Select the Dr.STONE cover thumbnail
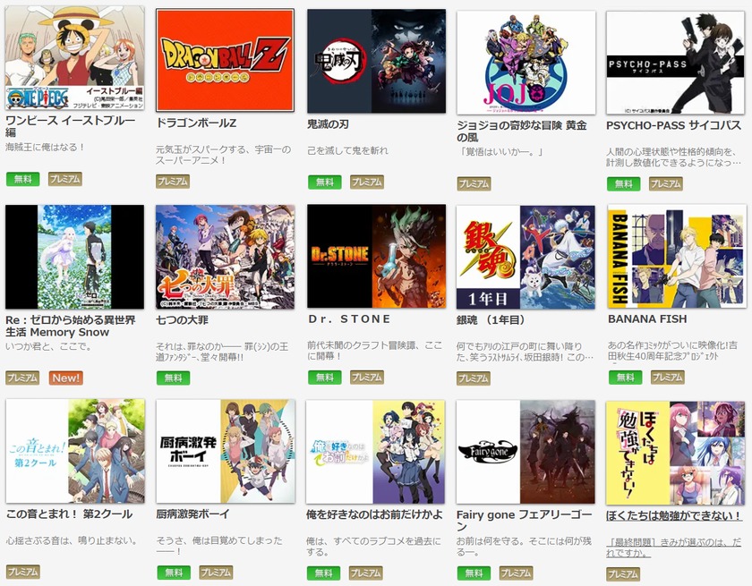This screenshot has width=752, height=586. (x=377, y=257)
